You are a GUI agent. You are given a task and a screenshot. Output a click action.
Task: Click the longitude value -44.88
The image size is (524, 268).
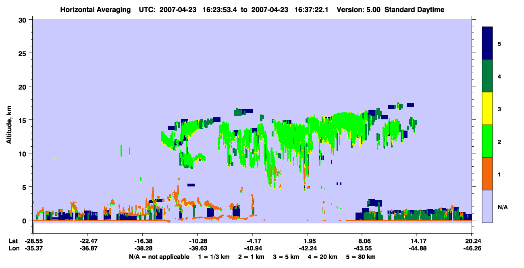(x=417, y=248)
